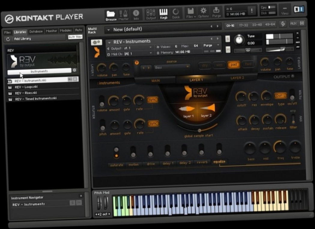
Task: Open the Quick load browser
Action: pos(176,13)
